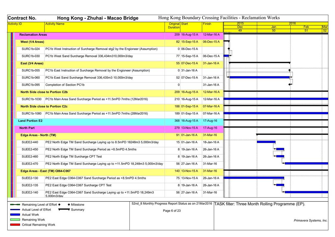This screenshot has width=335, height=237.
Task: Select the Summary legend label
Action: tap(78, 210)
